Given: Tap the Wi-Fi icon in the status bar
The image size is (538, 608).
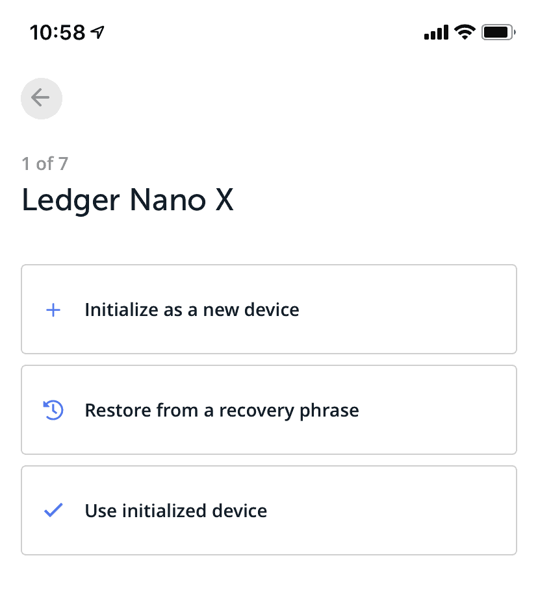Looking at the screenshot, I should click(464, 31).
